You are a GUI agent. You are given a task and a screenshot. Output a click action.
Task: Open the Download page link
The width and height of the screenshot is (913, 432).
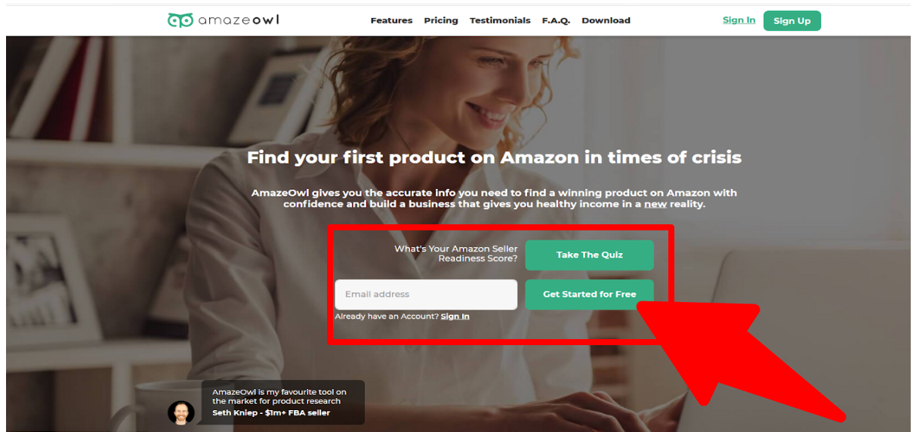click(x=606, y=20)
